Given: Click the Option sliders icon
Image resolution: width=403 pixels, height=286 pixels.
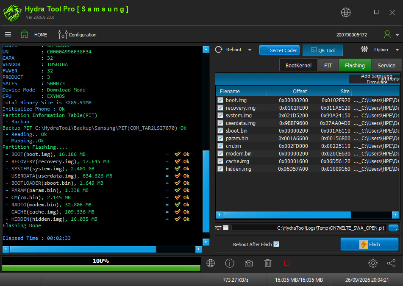Looking at the screenshot, I should [x=364, y=49].
